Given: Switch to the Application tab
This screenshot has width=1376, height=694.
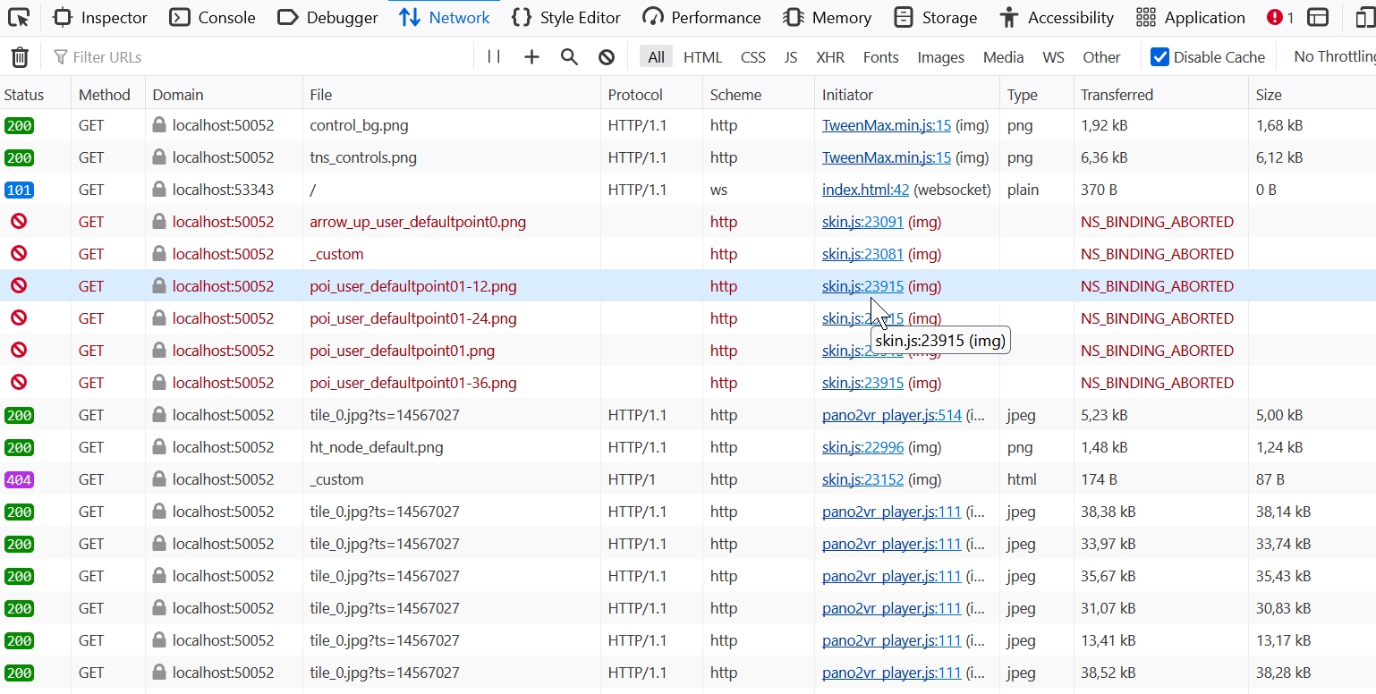Looking at the screenshot, I should 1190,17.
